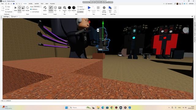This screenshot has height=110, width=196.
Task: Choose the Select tool in the ribbon
Action: (x=16, y=9)
